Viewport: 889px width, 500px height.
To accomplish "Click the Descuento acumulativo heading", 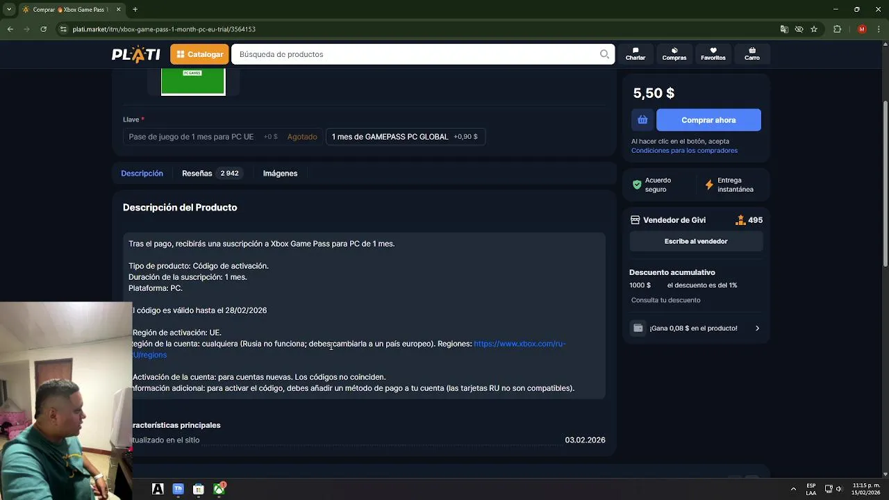I will coord(672,272).
